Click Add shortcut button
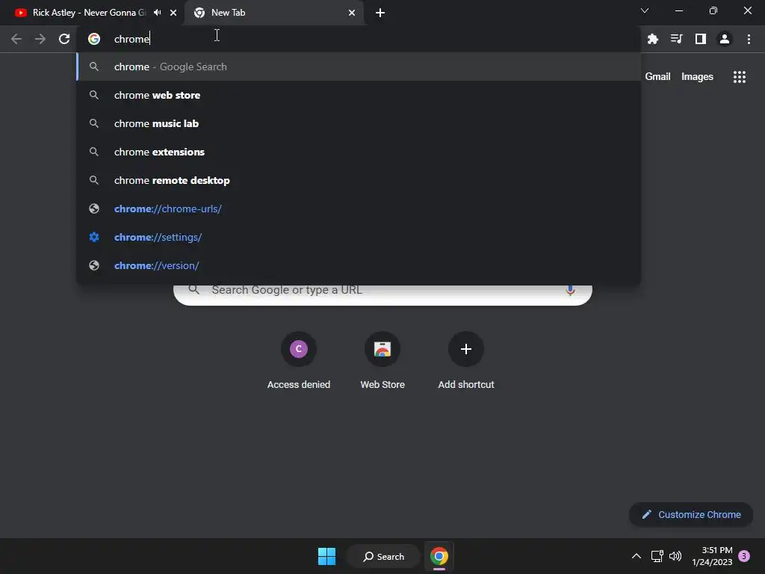The image size is (765, 574). pos(466,360)
